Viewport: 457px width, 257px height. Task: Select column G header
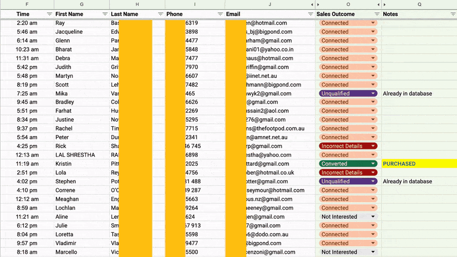[82, 4]
